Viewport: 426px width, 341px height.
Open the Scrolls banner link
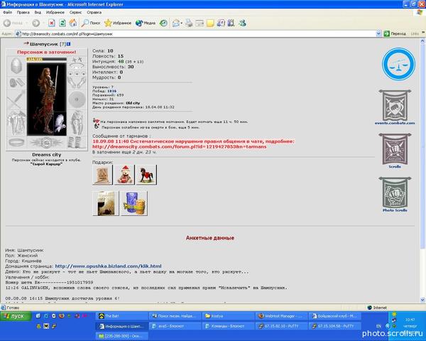(395, 151)
